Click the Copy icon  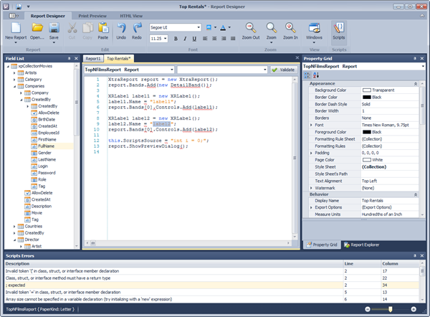(87, 28)
